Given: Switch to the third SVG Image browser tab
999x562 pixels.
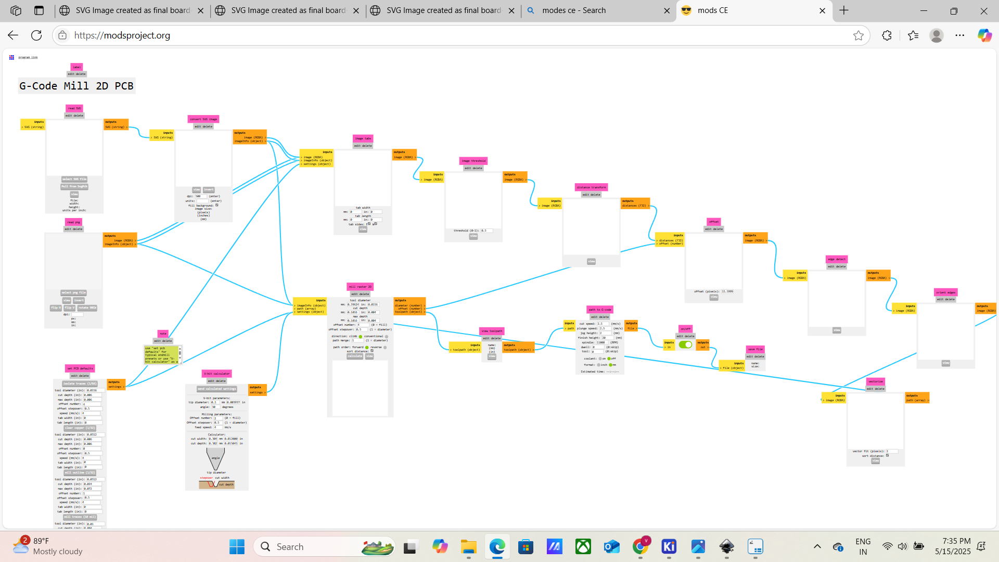Looking at the screenshot, I should pos(443,10).
